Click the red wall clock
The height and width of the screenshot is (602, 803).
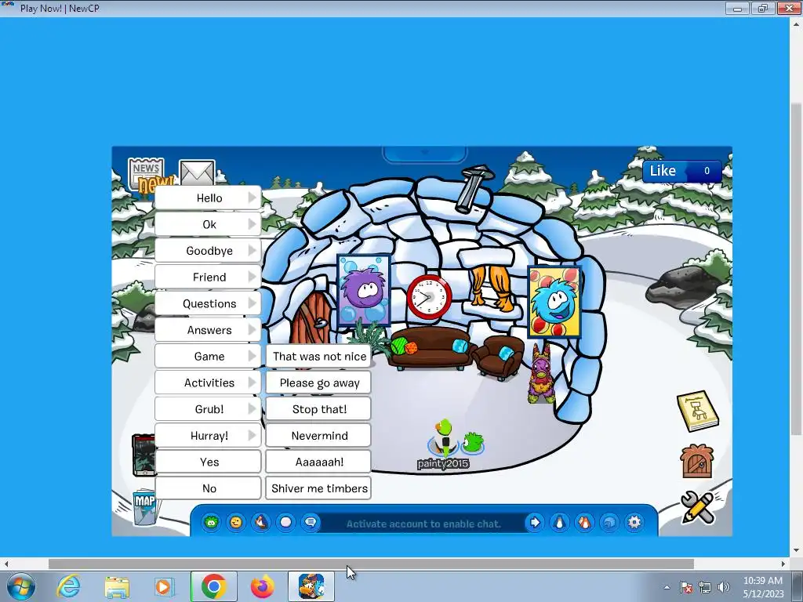(x=429, y=297)
